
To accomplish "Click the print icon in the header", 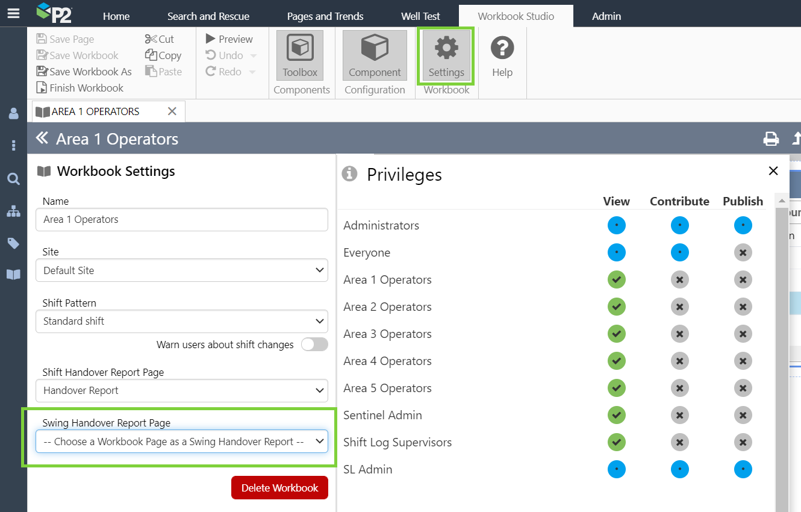I will click(771, 139).
